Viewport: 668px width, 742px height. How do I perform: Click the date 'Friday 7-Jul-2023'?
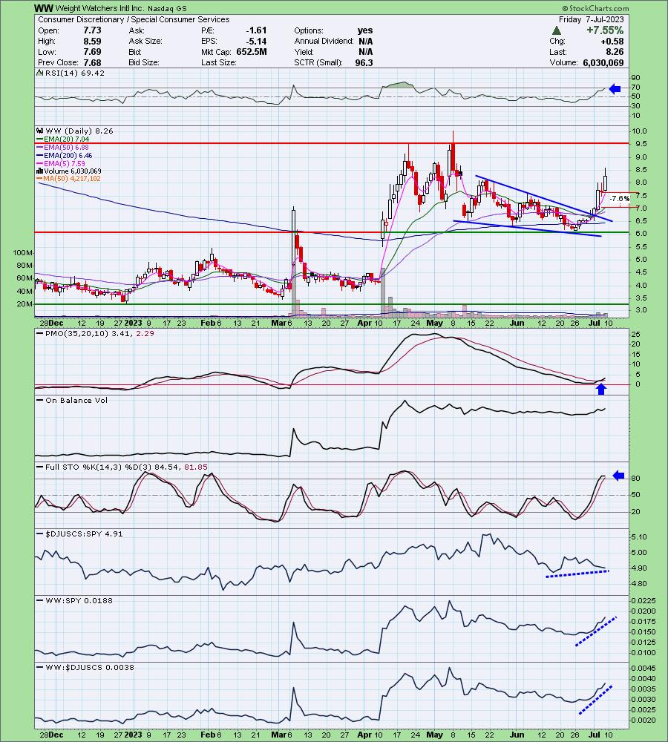click(591, 19)
